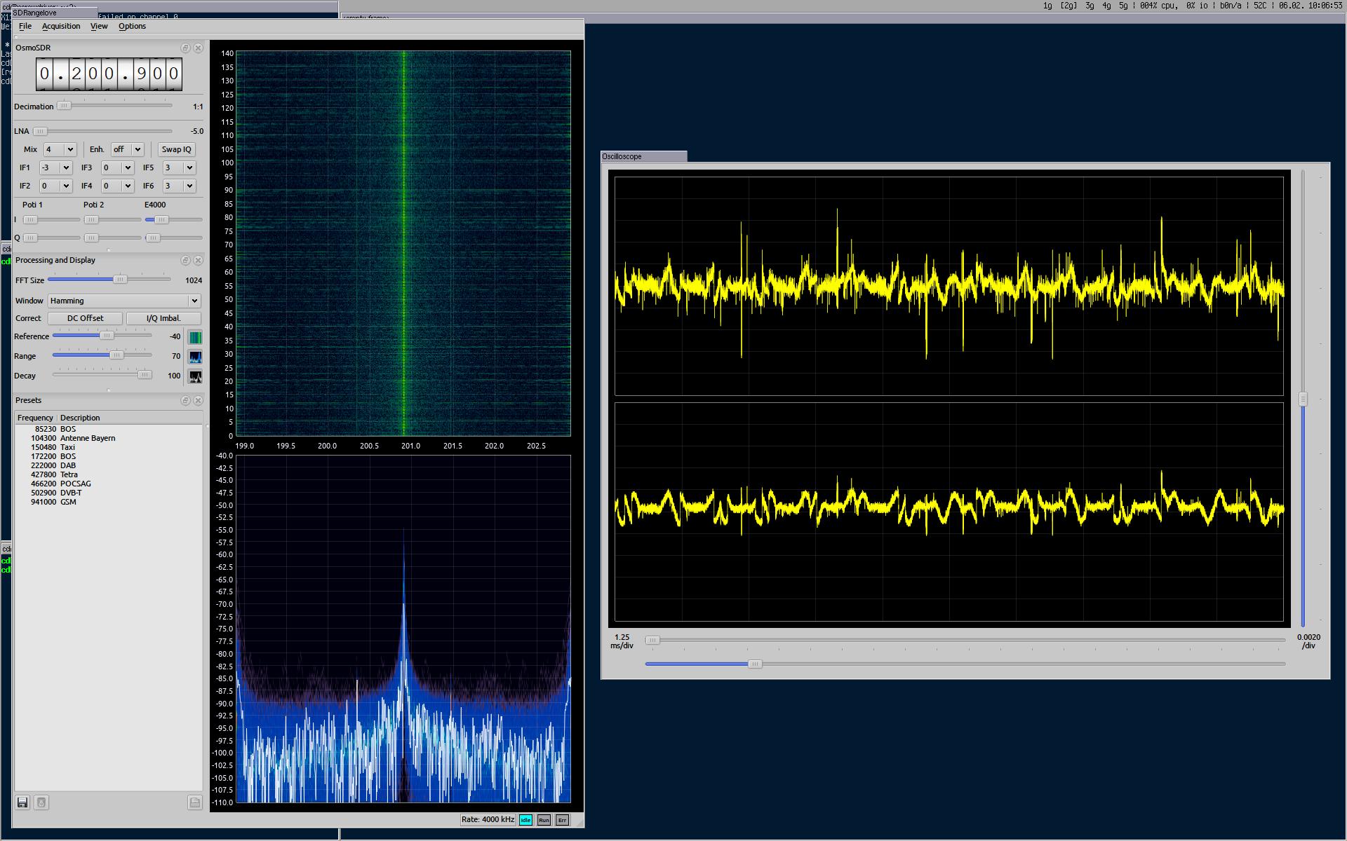Close the Processing and Display panel
The height and width of the screenshot is (841, 1347).
coord(198,260)
